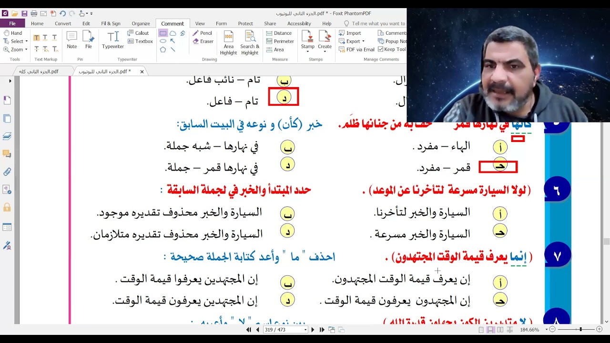Open Digital Signatures panel in sidebar
The image size is (610, 343).
(x=7, y=245)
